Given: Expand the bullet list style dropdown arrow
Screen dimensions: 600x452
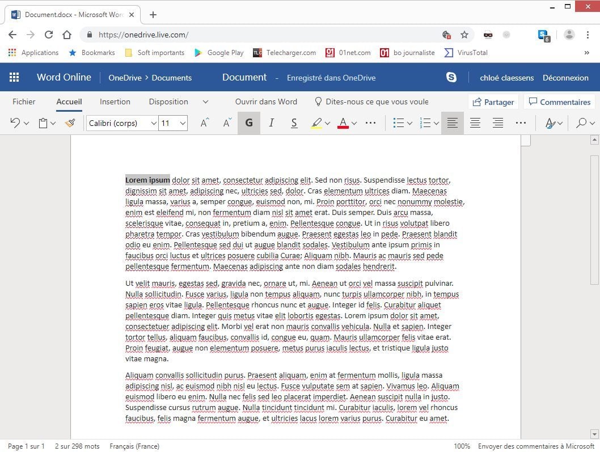Looking at the screenshot, I should coord(410,123).
